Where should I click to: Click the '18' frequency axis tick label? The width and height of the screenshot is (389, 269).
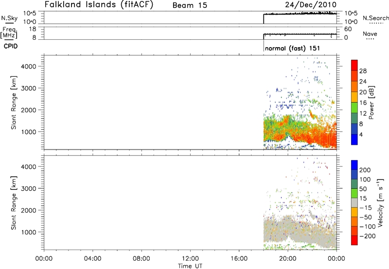pos(33,29)
